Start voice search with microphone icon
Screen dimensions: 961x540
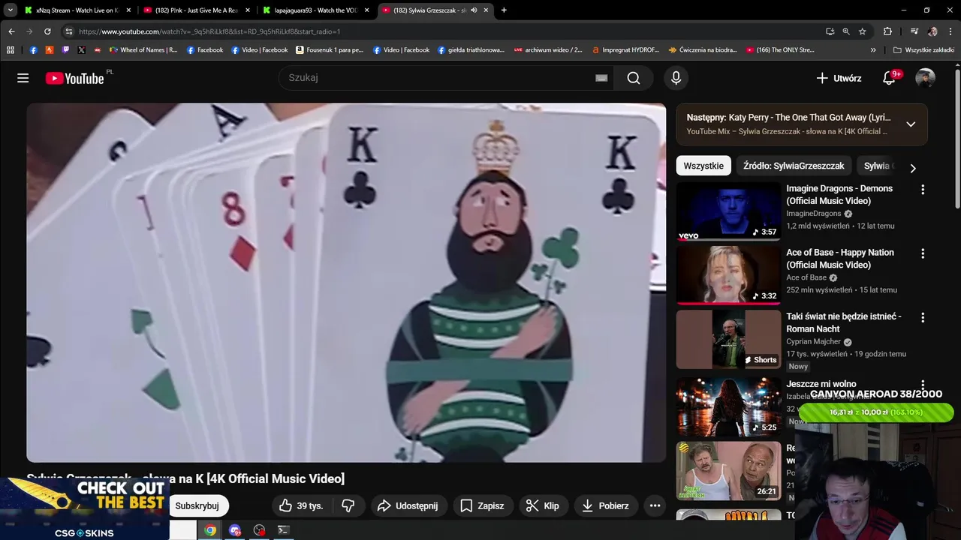[676, 78]
